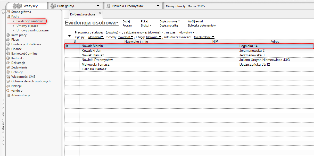Click the Bankowość on-line icon
The image size is (314, 156).
[x=9, y=54]
